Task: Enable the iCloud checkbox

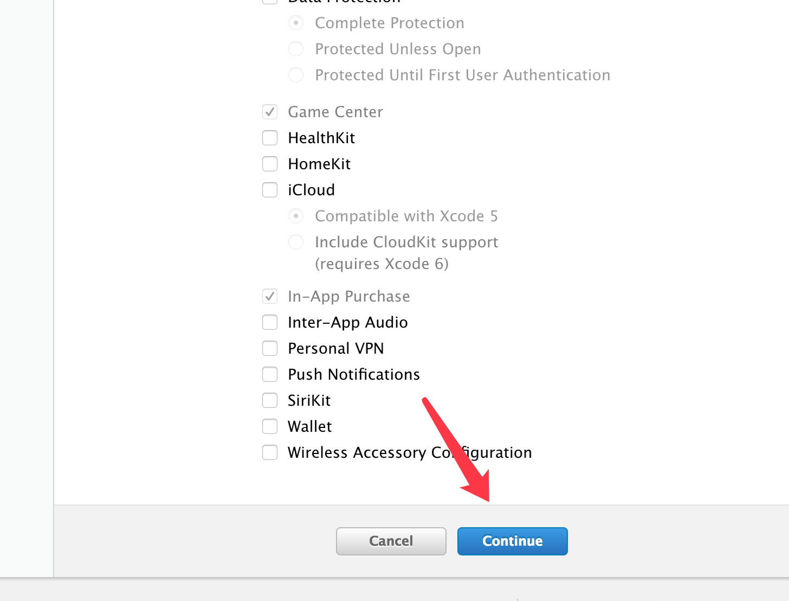Action: pos(270,190)
